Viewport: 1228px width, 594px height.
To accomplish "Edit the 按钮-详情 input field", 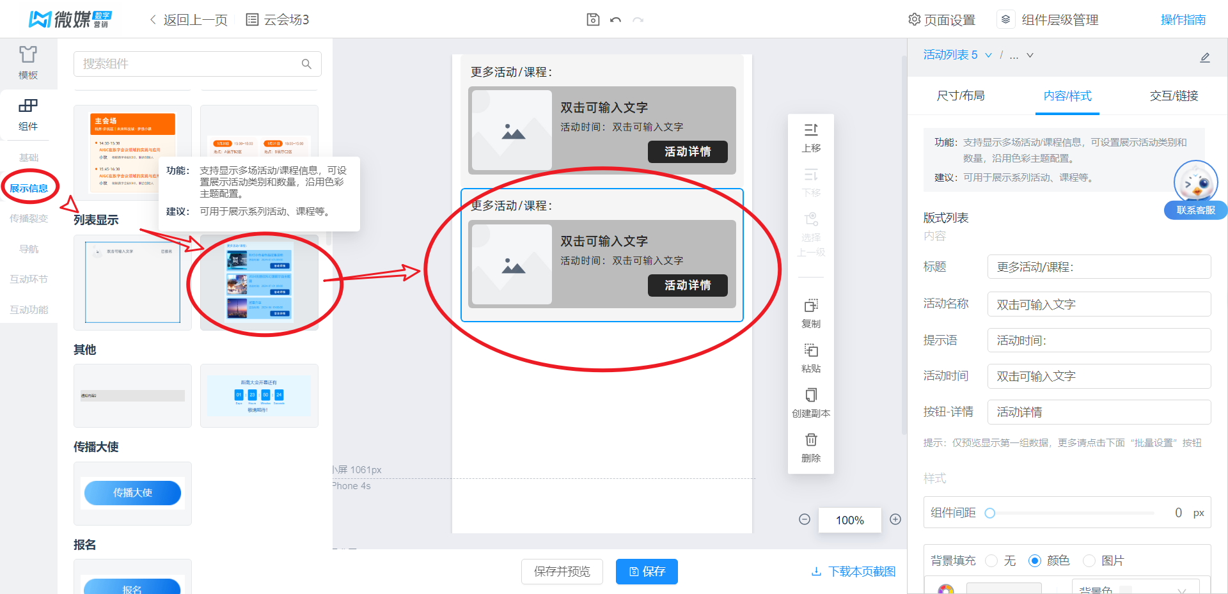I will click(1099, 412).
